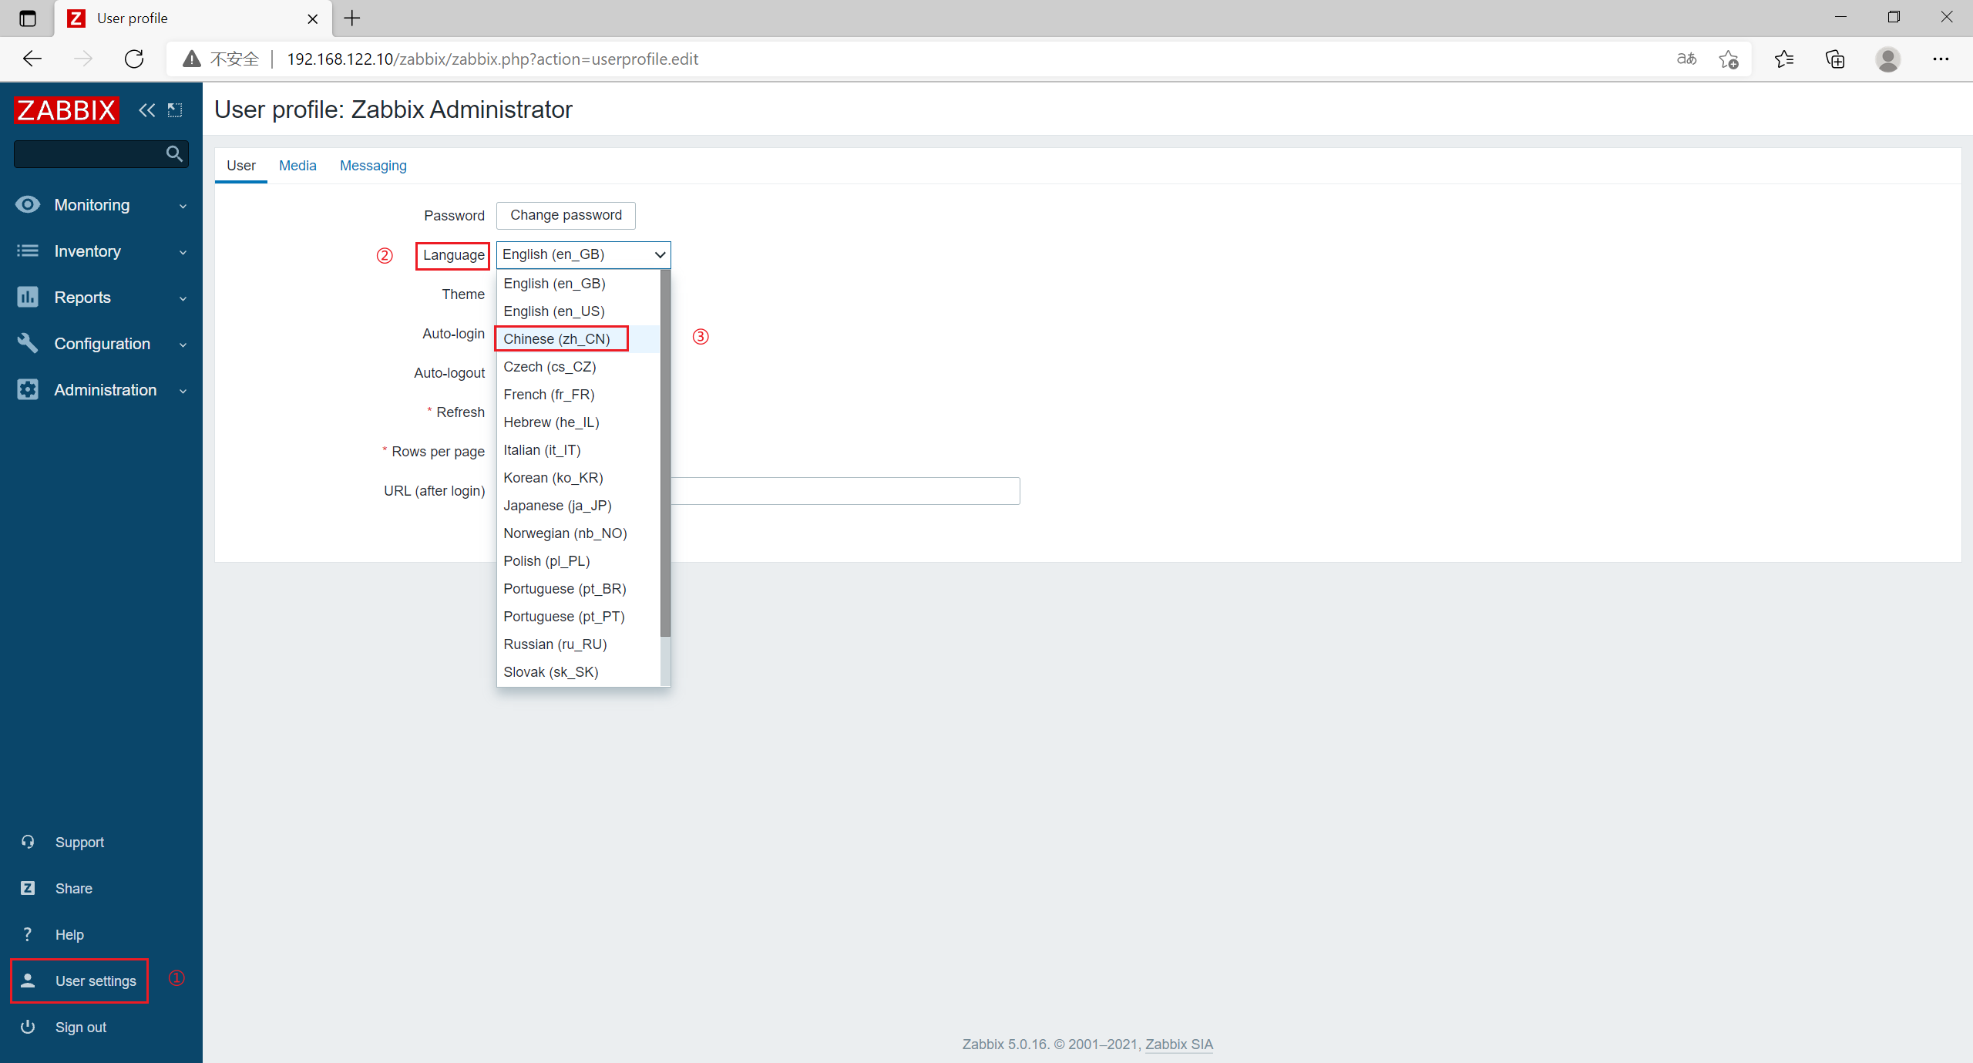1973x1063 pixels.
Task: Select Slovak (sk_SK) from the language list
Action: click(578, 672)
